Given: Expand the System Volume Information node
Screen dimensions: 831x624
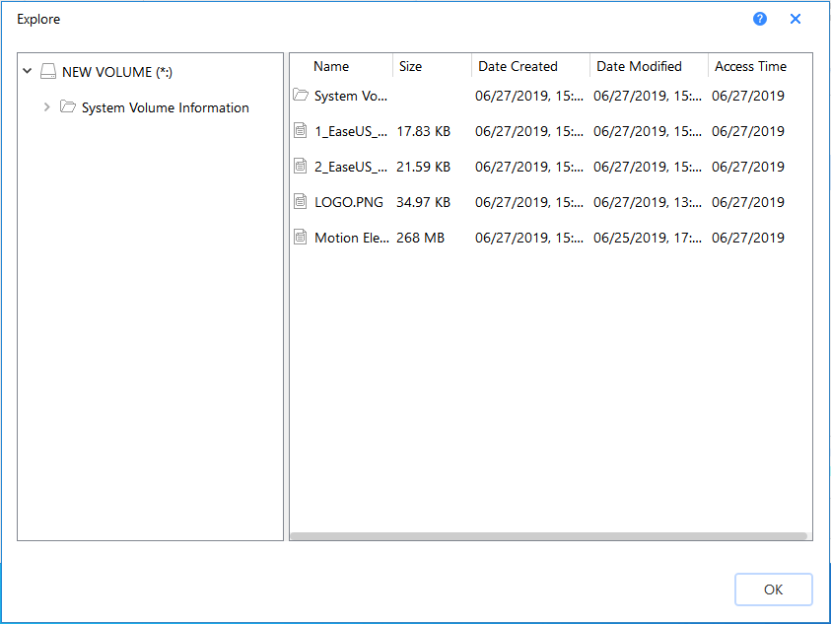Looking at the screenshot, I should pyautogui.click(x=46, y=106).
